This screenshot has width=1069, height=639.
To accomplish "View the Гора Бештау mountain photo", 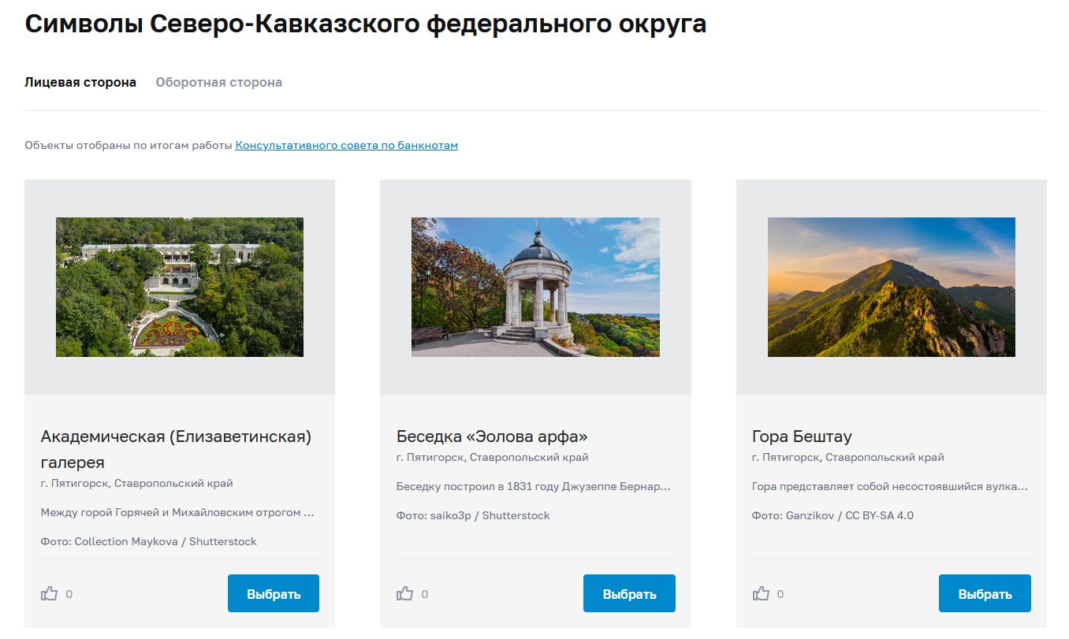I will (891, 288).
